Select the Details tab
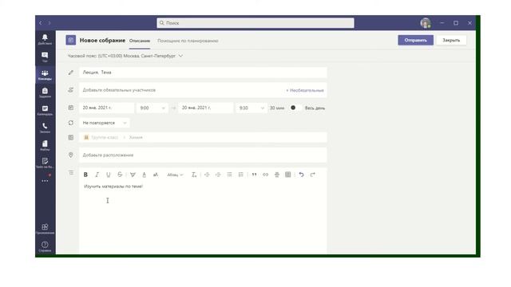 (140, 41)
